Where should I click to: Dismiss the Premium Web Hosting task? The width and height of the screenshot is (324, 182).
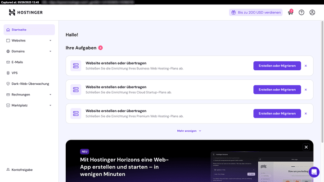click(306, 114)
